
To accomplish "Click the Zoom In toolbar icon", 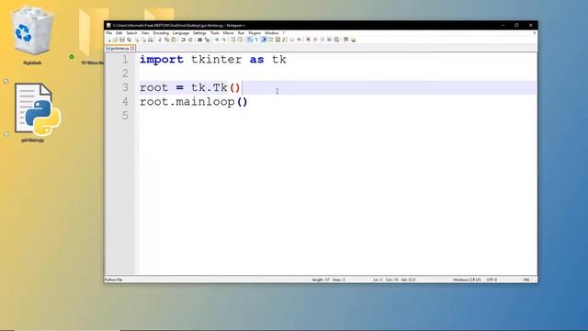I will [x=217, y=40].
